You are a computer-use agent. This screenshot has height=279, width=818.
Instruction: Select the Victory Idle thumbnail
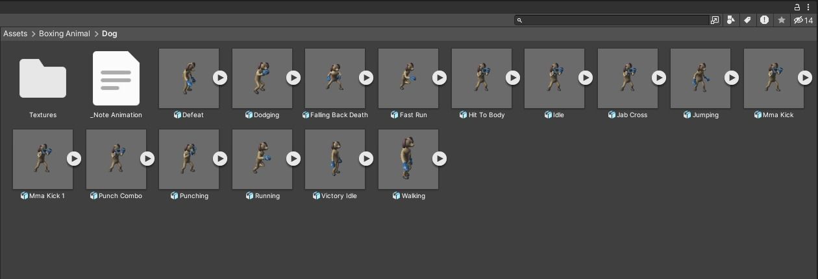(335, 159)
